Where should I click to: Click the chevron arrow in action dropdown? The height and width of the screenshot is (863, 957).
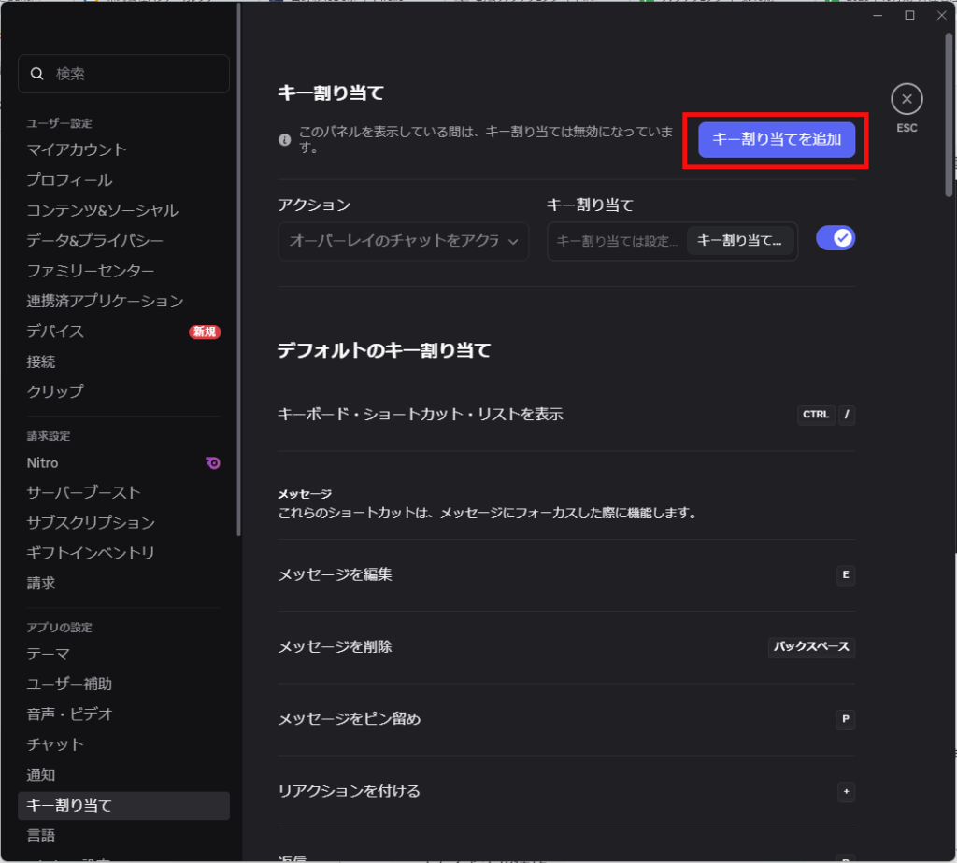click(x=512, y=241)
